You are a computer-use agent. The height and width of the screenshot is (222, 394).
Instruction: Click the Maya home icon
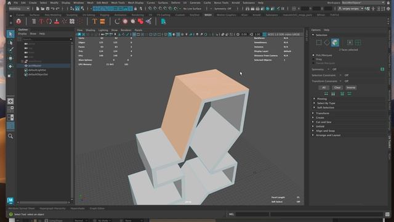[9, 3]
